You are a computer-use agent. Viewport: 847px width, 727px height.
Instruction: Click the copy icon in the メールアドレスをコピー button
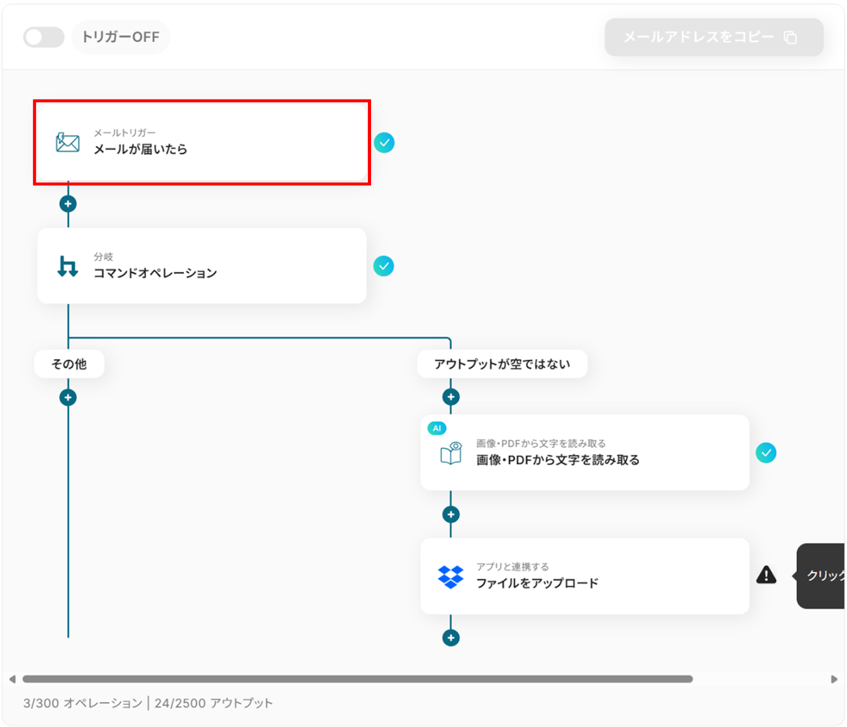[x=790, y=38]
